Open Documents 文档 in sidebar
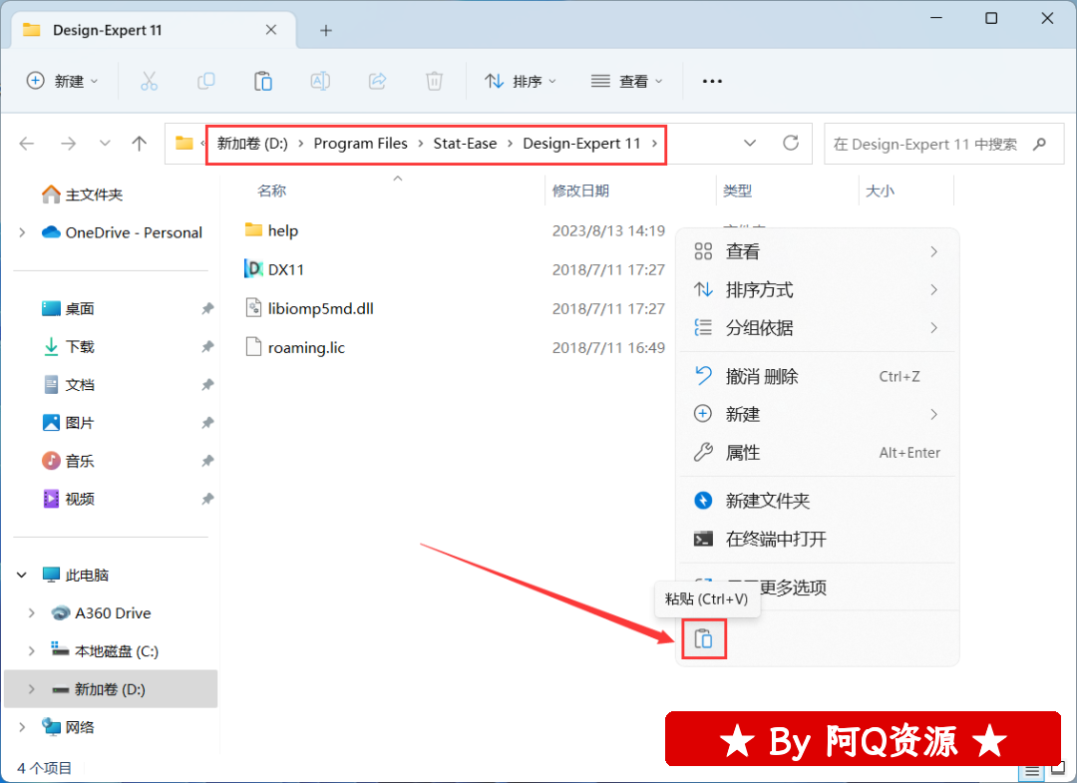 click(68, 385)
